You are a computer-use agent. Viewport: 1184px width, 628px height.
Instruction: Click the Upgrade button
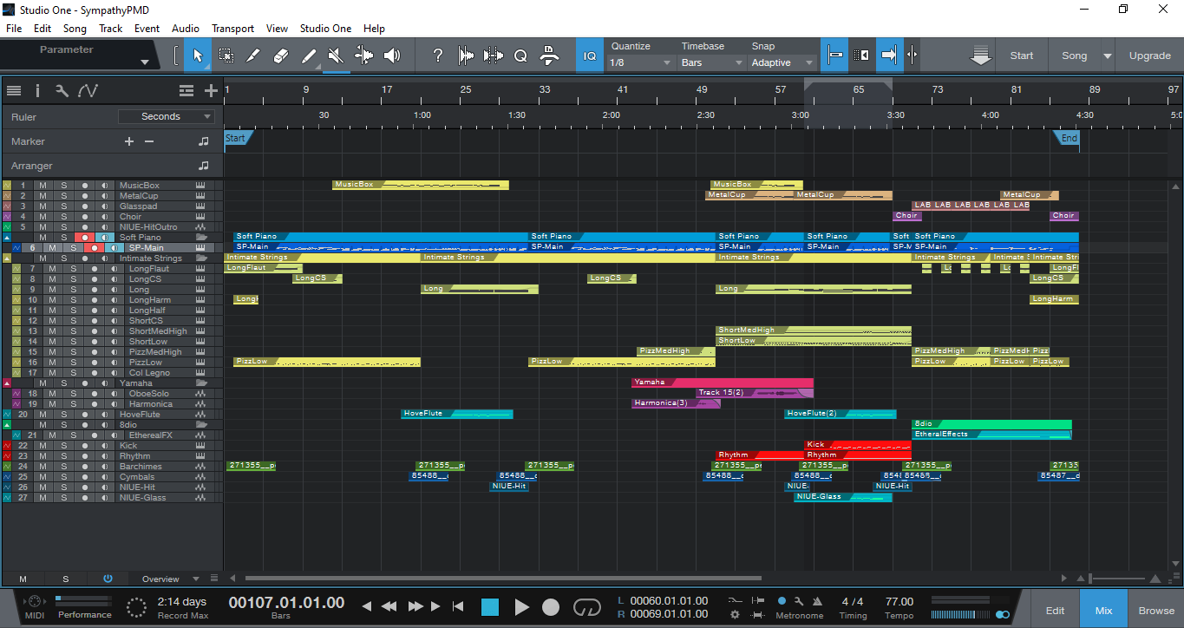[x=1149, y=56]
